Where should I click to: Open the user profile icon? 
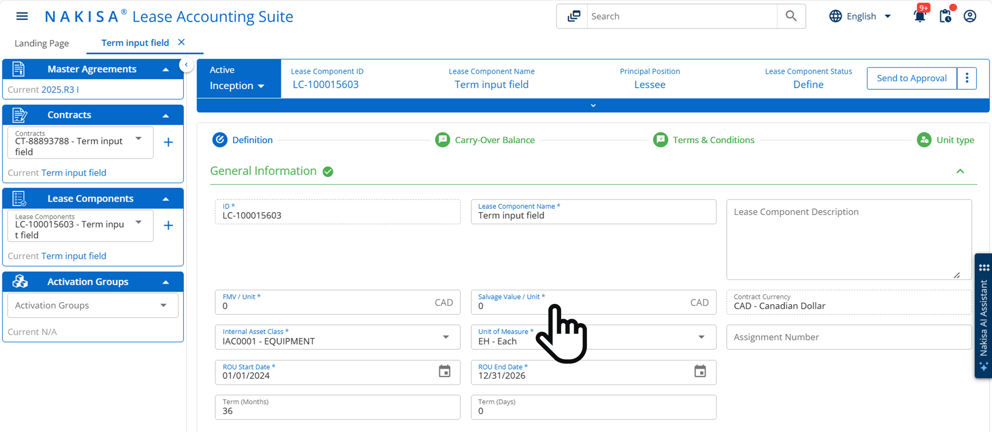[970, 16]
